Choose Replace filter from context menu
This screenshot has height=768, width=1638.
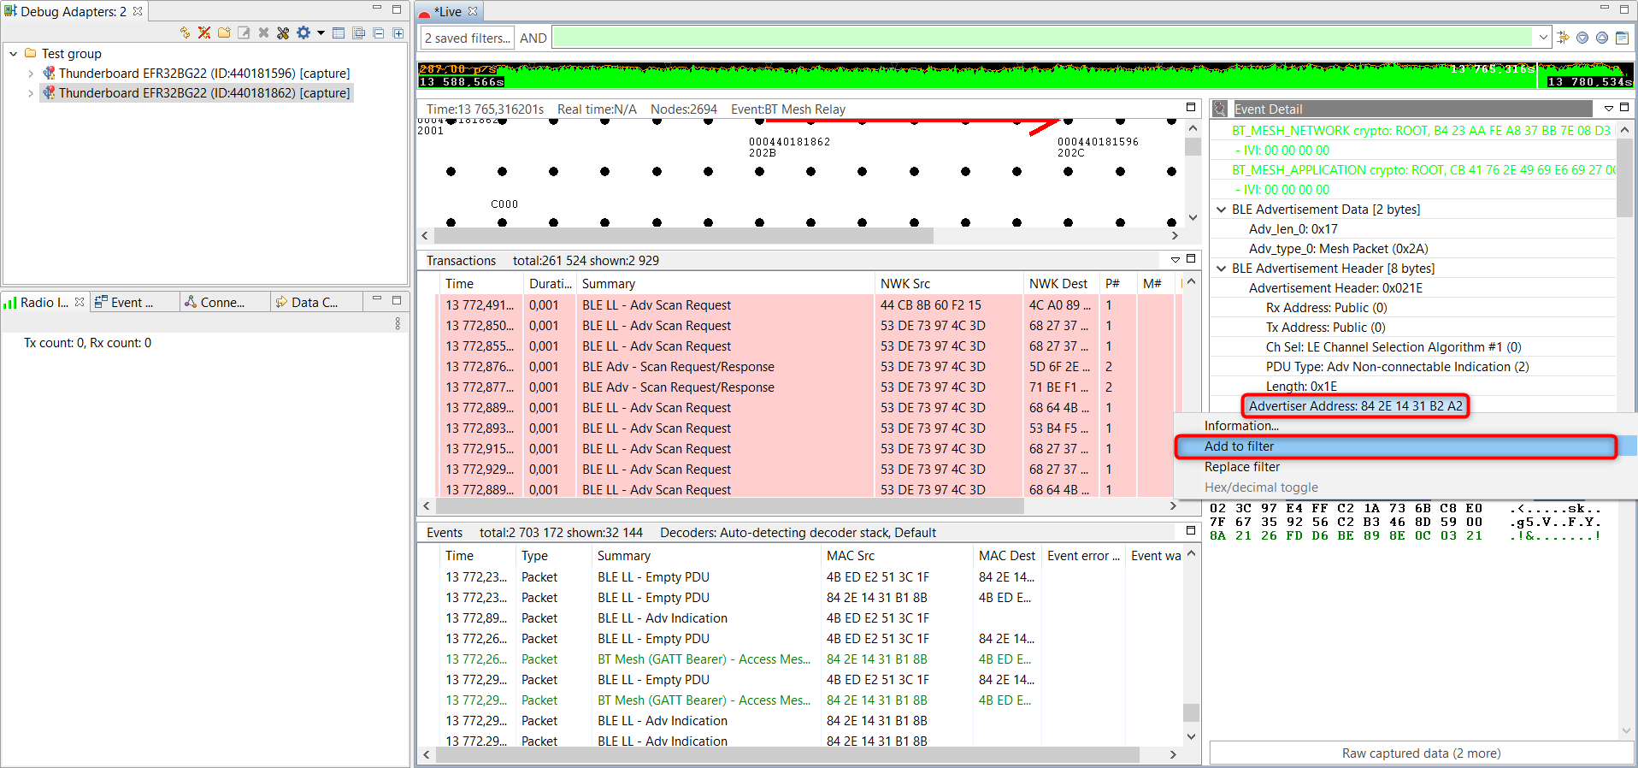coord(1241,467)
